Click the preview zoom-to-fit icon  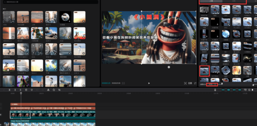click(185, 83)
